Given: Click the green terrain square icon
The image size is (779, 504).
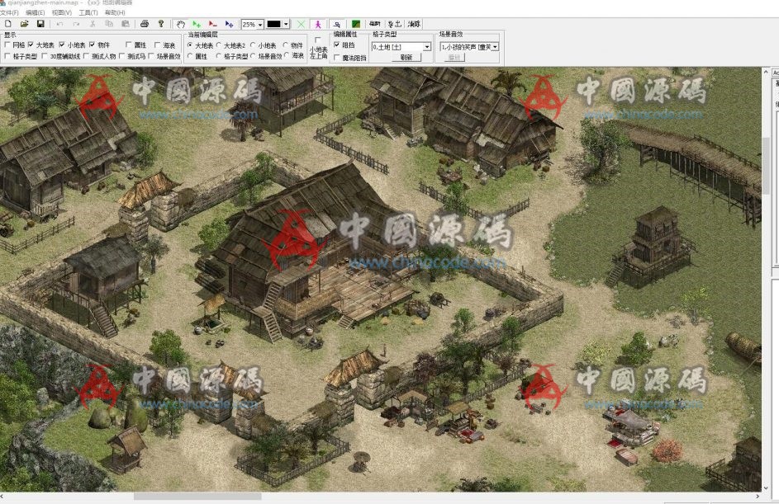Looking at the screenshot, I should (x=355, y=25).
